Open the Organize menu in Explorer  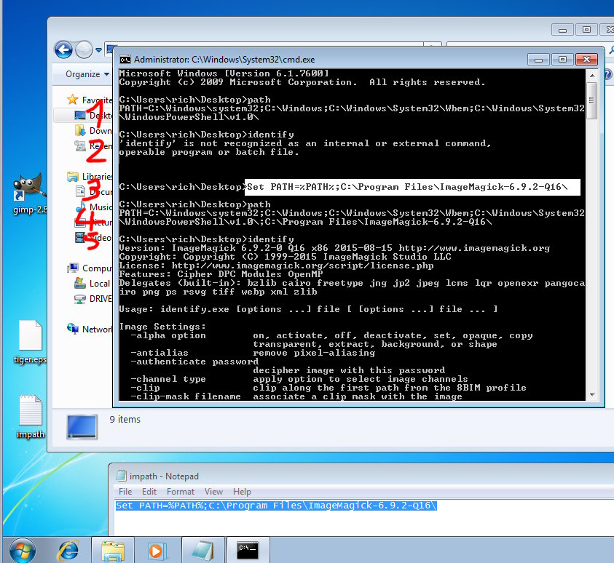point(87,74)
